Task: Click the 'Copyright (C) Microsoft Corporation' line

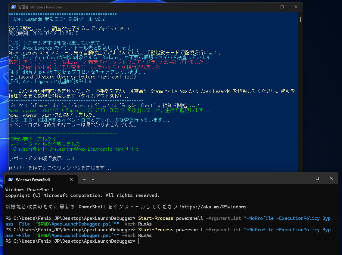Action: (x=82, y=195)
